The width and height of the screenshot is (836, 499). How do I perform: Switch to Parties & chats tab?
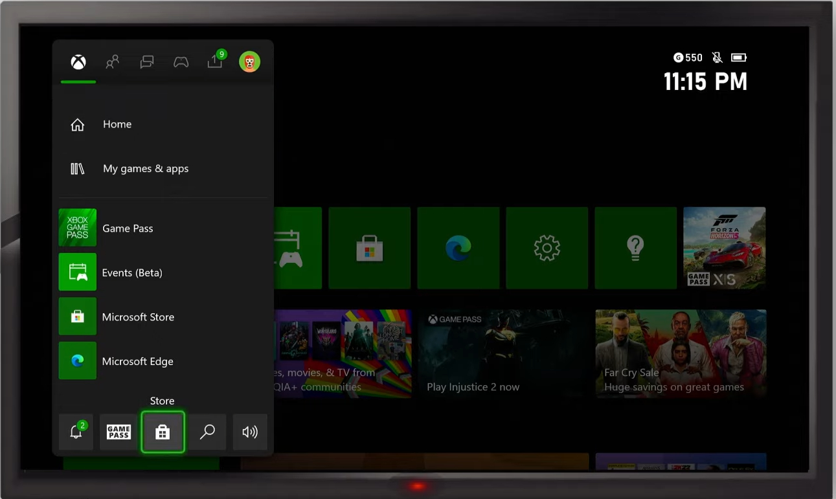(x=147, y=62)
